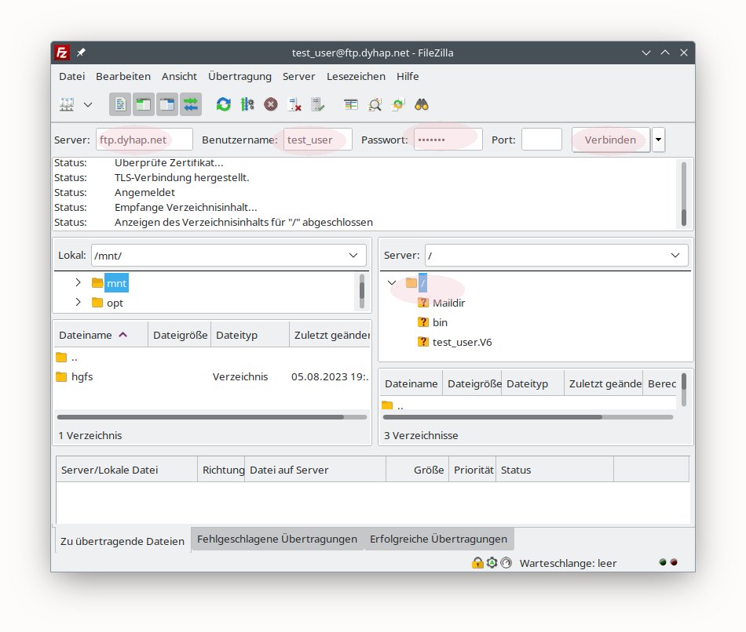Expand the opt folder in local tree
Image resolution: width=746 pixels, height=632 pixels.
[x=78, y=303]
